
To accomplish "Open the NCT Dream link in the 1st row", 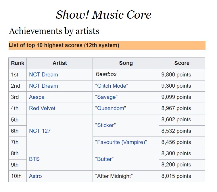I will 43,75.
